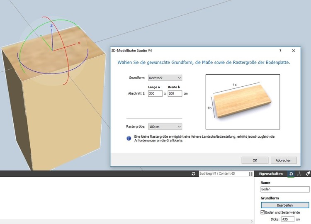This screenshot has height=224, width=311.
Task: Click the Name field containing Boden
Action: 285,189
